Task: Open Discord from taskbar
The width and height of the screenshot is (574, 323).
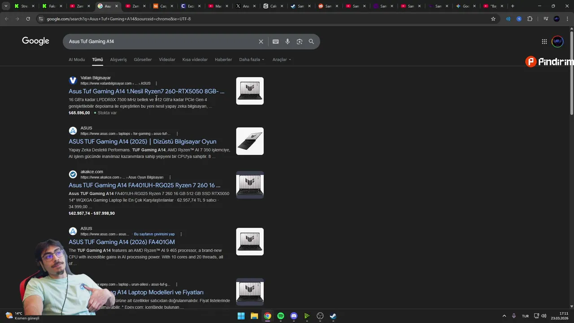Action: (294, 316)
